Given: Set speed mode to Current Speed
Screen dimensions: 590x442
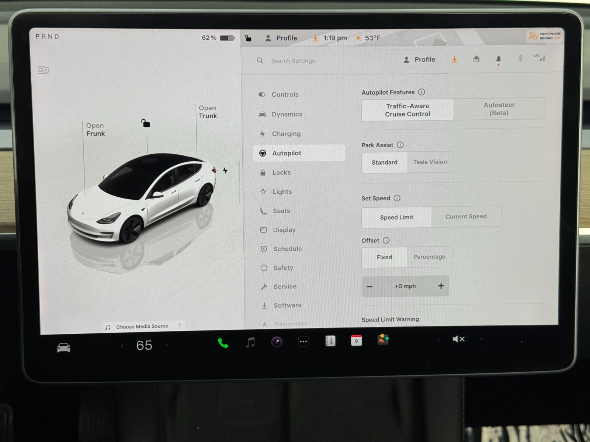Looking at the screenshot, I should point(466,217).
